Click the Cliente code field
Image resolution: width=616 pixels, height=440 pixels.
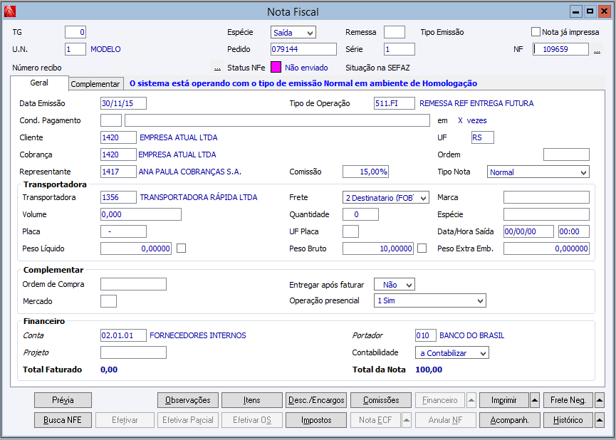point(118,137)
